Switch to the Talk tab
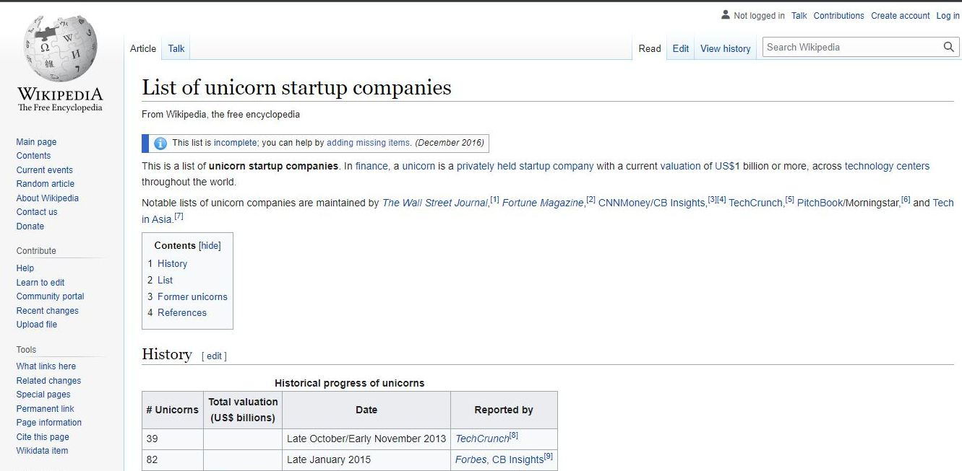Image resolution: width=962 pixels, height=471 pixels. (x=176, y=48)
